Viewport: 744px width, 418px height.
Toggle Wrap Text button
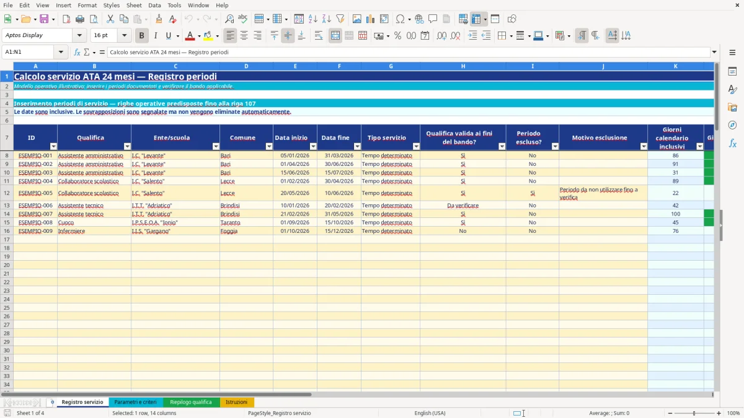point(318,36)
